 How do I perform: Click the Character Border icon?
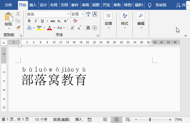(x=95, y=14)
